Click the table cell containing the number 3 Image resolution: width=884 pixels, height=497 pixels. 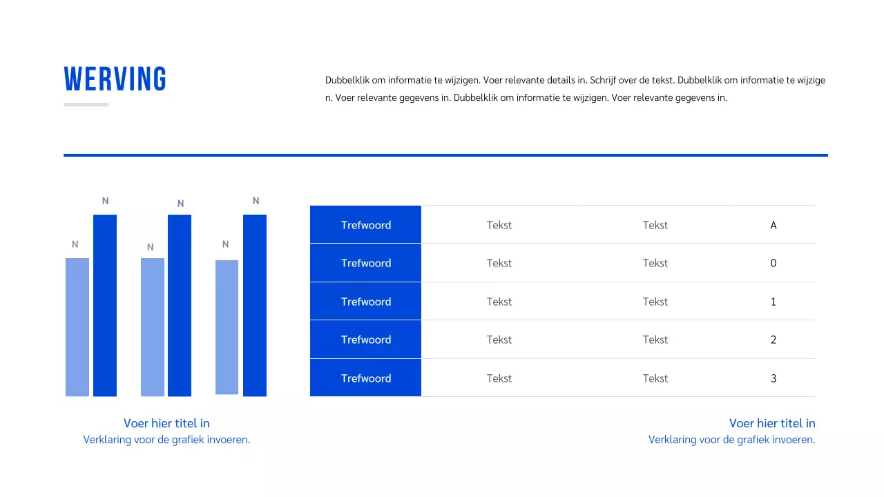click(773, 378)
